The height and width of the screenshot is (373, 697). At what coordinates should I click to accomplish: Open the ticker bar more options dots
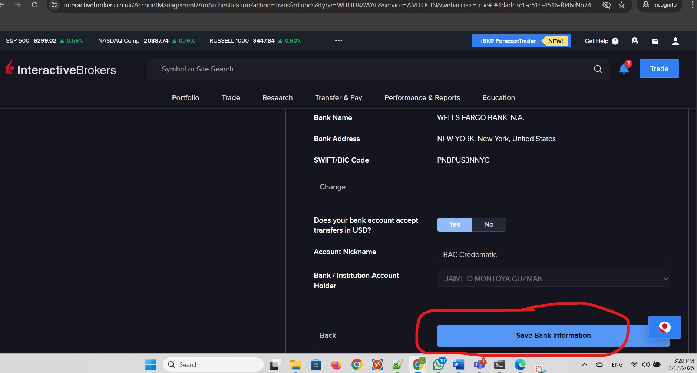pos(338,41)
